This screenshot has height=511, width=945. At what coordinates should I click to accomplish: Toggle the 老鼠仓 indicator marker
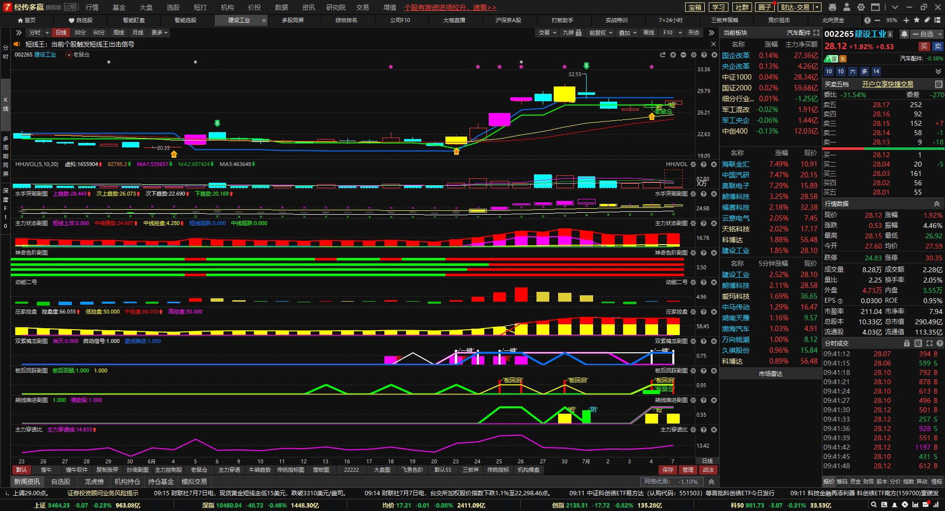[x=78, y=55]
